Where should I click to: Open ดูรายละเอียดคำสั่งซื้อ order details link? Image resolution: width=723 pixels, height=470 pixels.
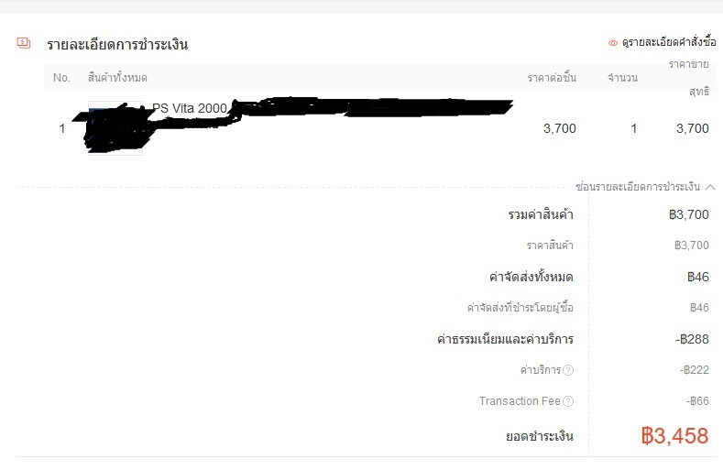click(669, 42)
